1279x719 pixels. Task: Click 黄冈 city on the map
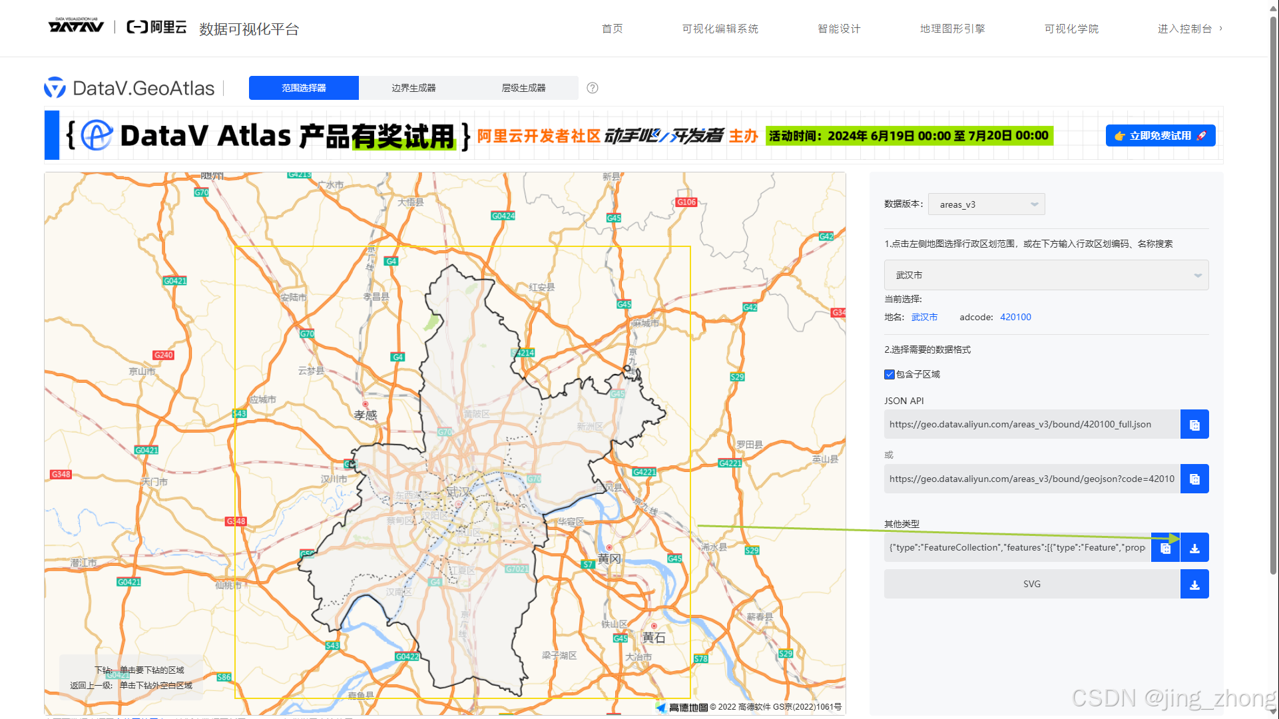point(609,559)
